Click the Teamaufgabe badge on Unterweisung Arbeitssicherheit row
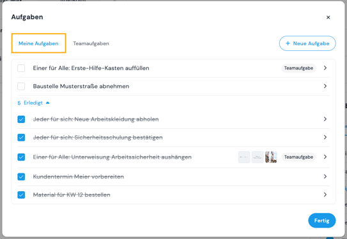 pos(298,157)
